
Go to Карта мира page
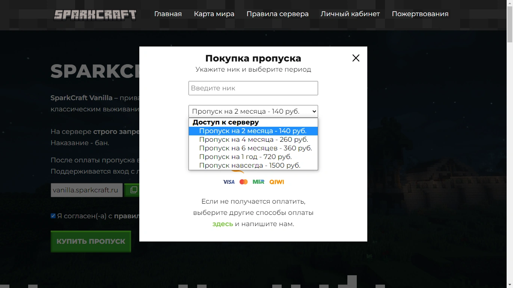tap(214, 14)
